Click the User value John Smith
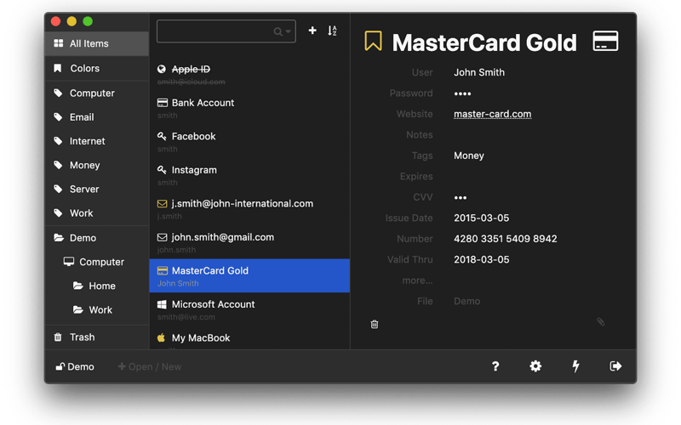681x425 pixels. pos(479,72)
